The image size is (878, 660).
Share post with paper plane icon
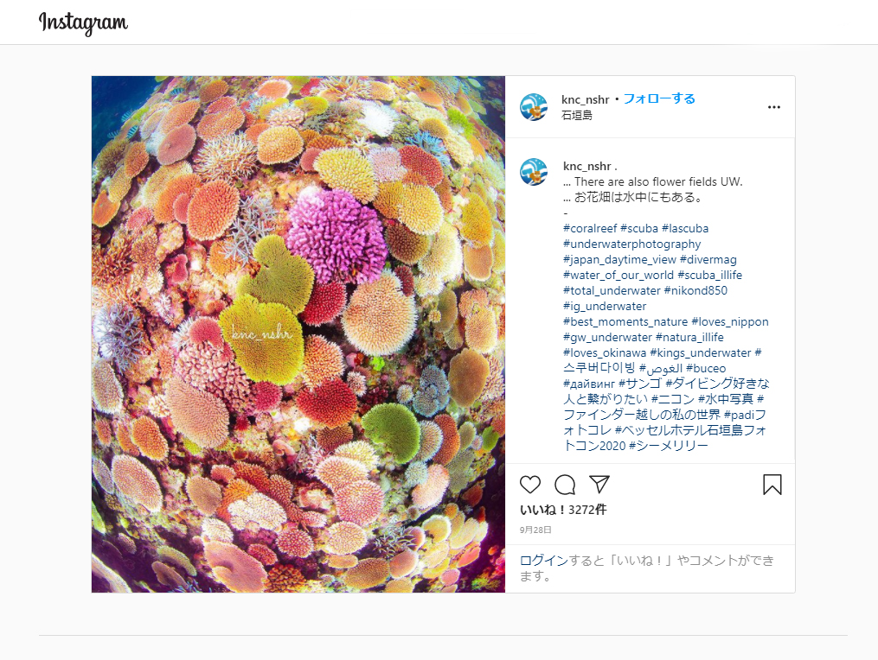(599, 485)
